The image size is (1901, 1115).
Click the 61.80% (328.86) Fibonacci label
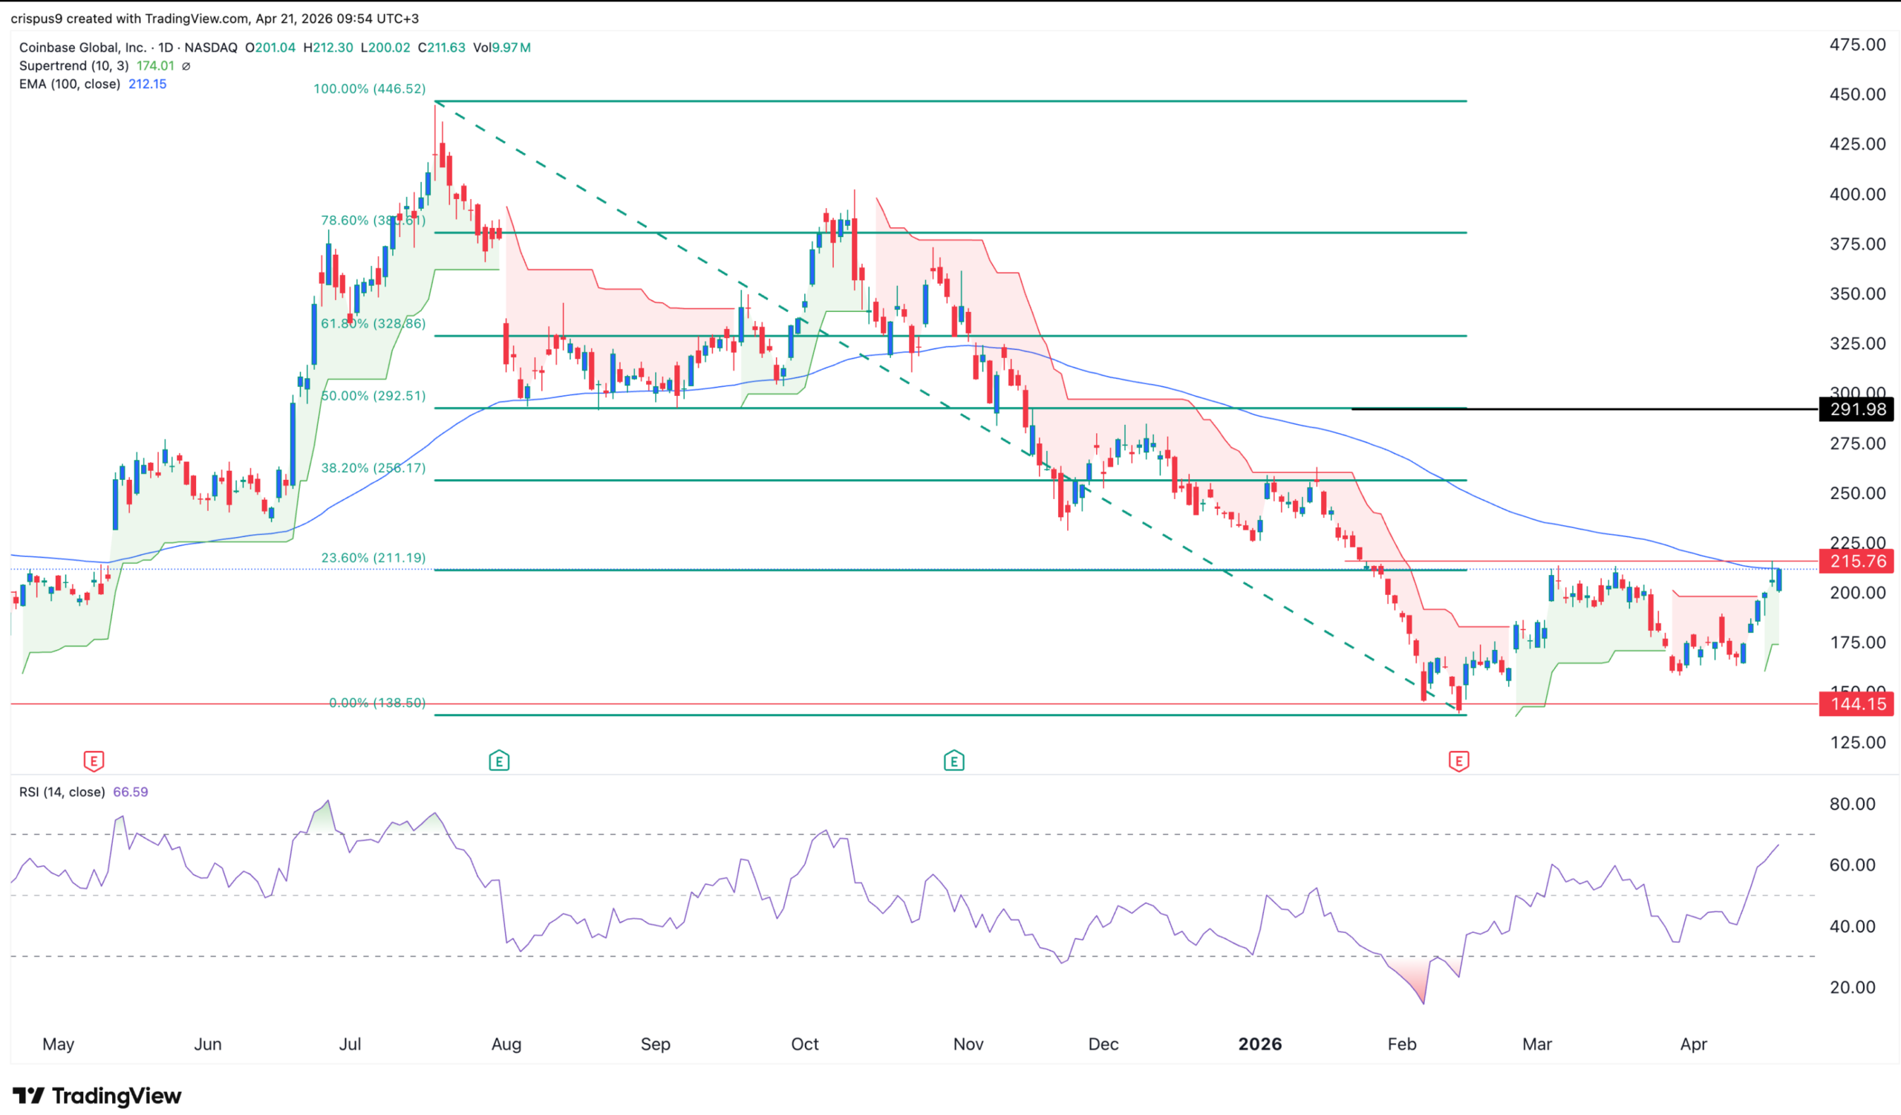click(374, 323)
